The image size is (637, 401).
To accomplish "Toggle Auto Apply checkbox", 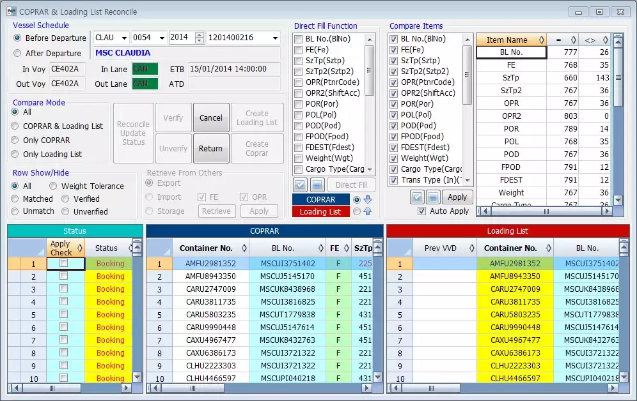I will [421, 211].
